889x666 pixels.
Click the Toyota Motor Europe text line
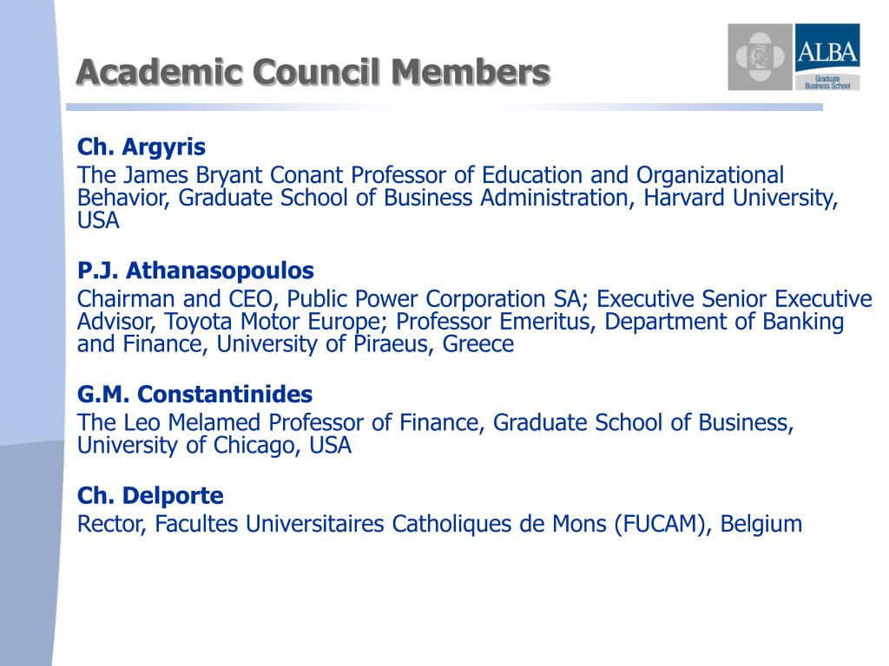coord(460,321)
